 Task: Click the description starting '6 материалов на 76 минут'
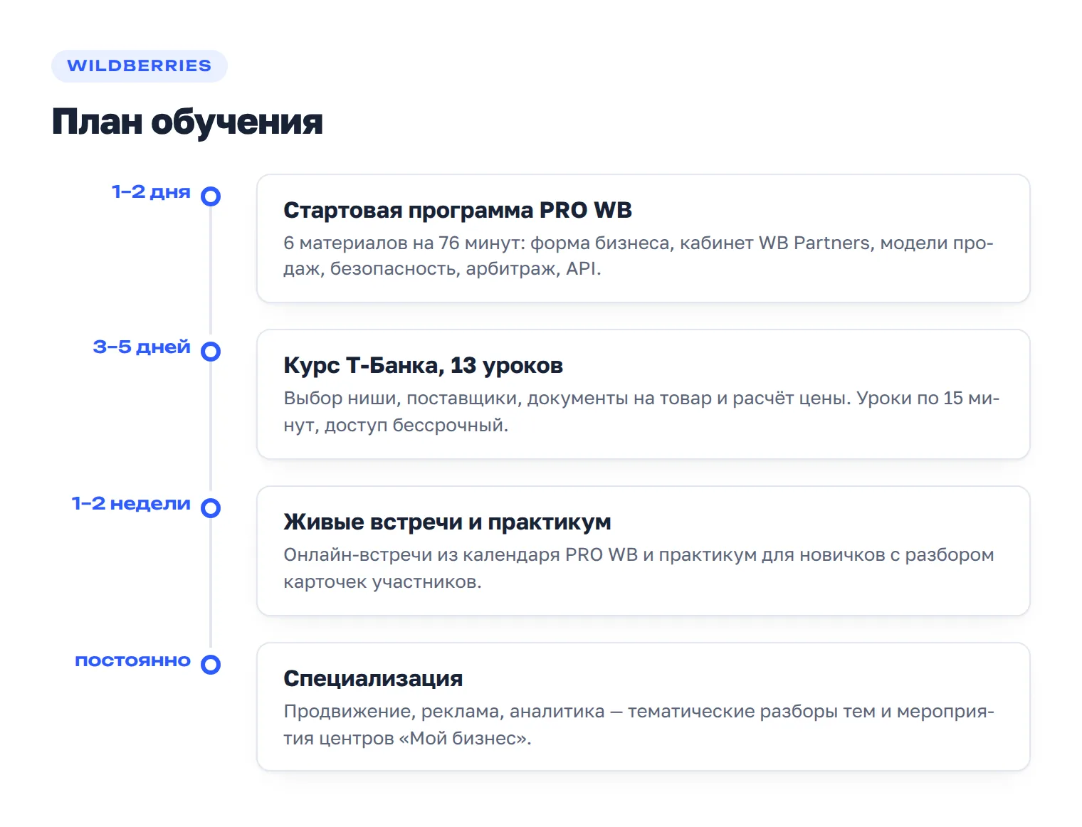click(x=639, y=256)
